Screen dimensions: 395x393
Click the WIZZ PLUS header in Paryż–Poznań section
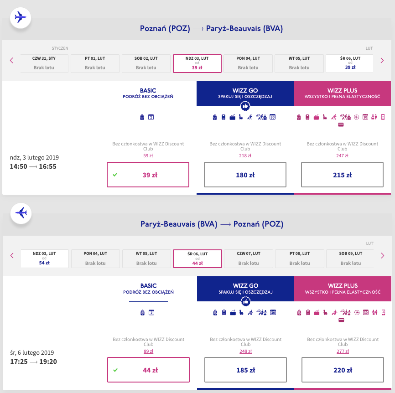pos(343,289)
